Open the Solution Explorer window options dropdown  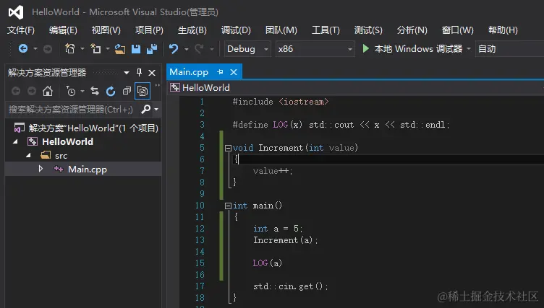tap(127, 73)
